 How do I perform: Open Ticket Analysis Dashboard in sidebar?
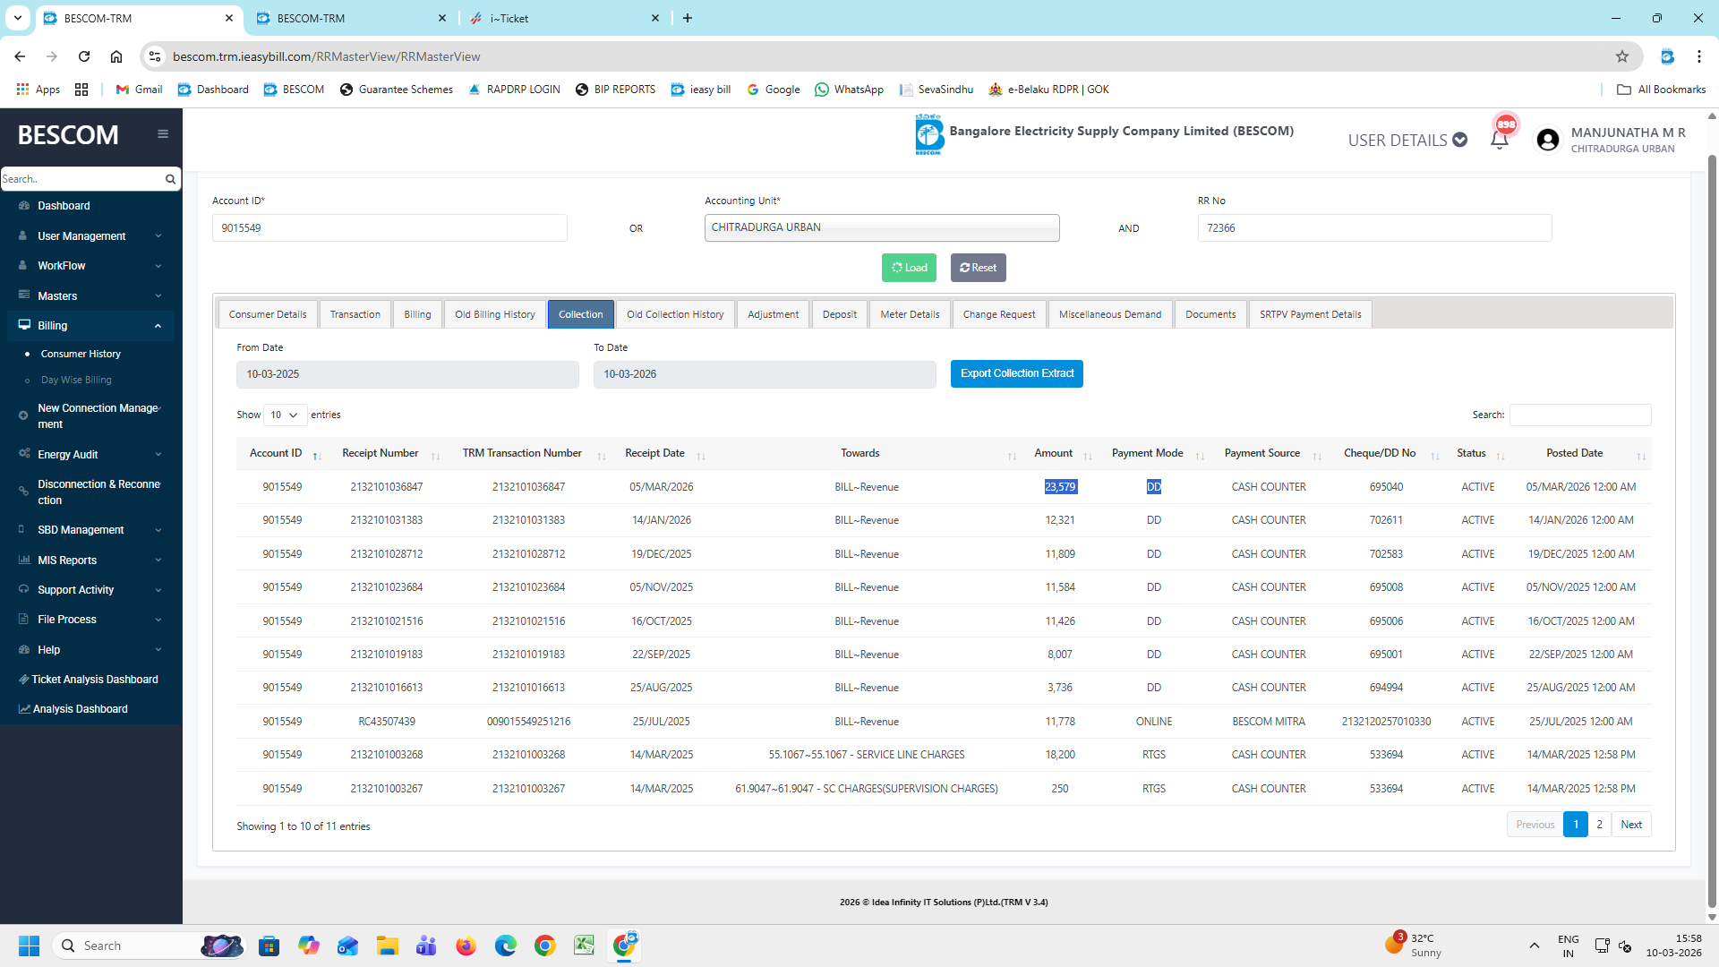point(94,680)
